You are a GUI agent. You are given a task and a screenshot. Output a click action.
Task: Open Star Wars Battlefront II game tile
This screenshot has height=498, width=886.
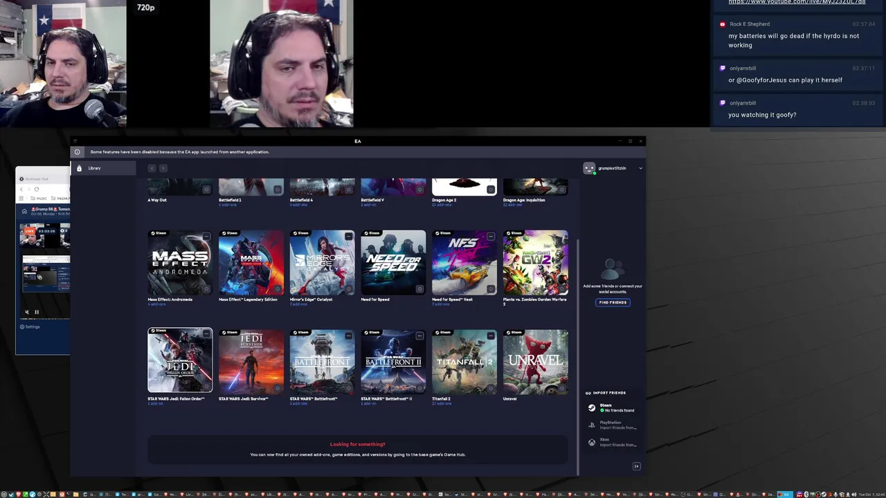393,362
